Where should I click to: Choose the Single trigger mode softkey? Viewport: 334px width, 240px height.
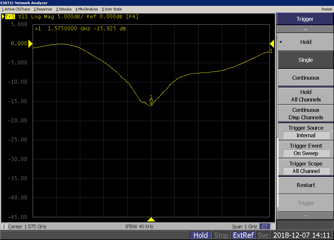coord(305,60)
